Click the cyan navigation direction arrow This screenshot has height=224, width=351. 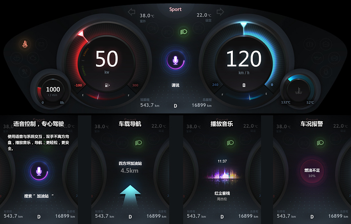coord(130,195)
